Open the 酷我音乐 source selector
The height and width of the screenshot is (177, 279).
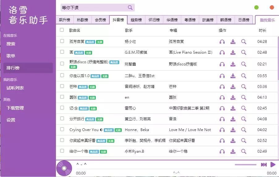(267, 20)
